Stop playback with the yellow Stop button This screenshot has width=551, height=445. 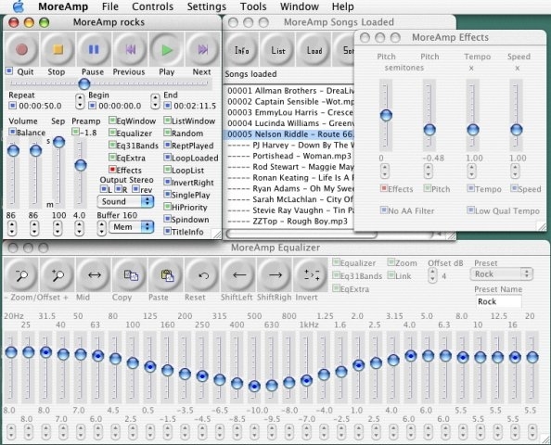tap(58, 49)
